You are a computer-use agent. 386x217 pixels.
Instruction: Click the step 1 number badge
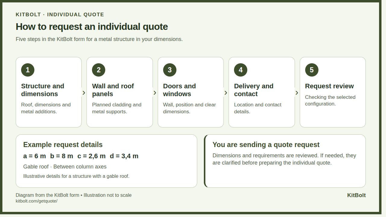[28, 70]
